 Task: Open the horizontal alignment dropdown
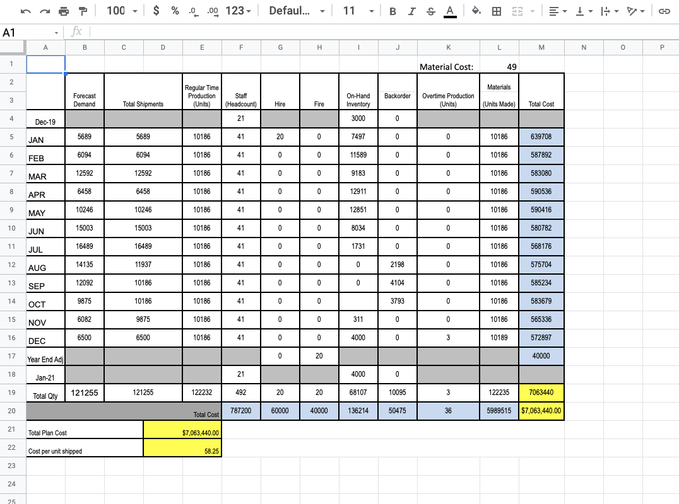click(557, 11)
